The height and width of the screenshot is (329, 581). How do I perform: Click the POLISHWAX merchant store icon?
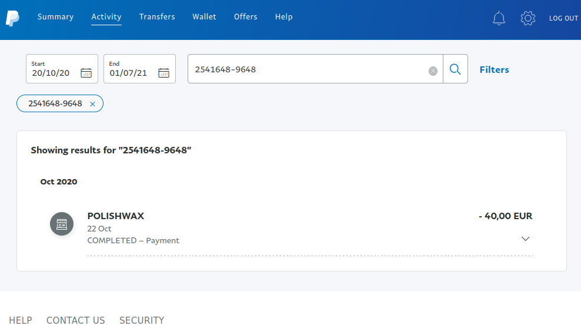point(62,224)
